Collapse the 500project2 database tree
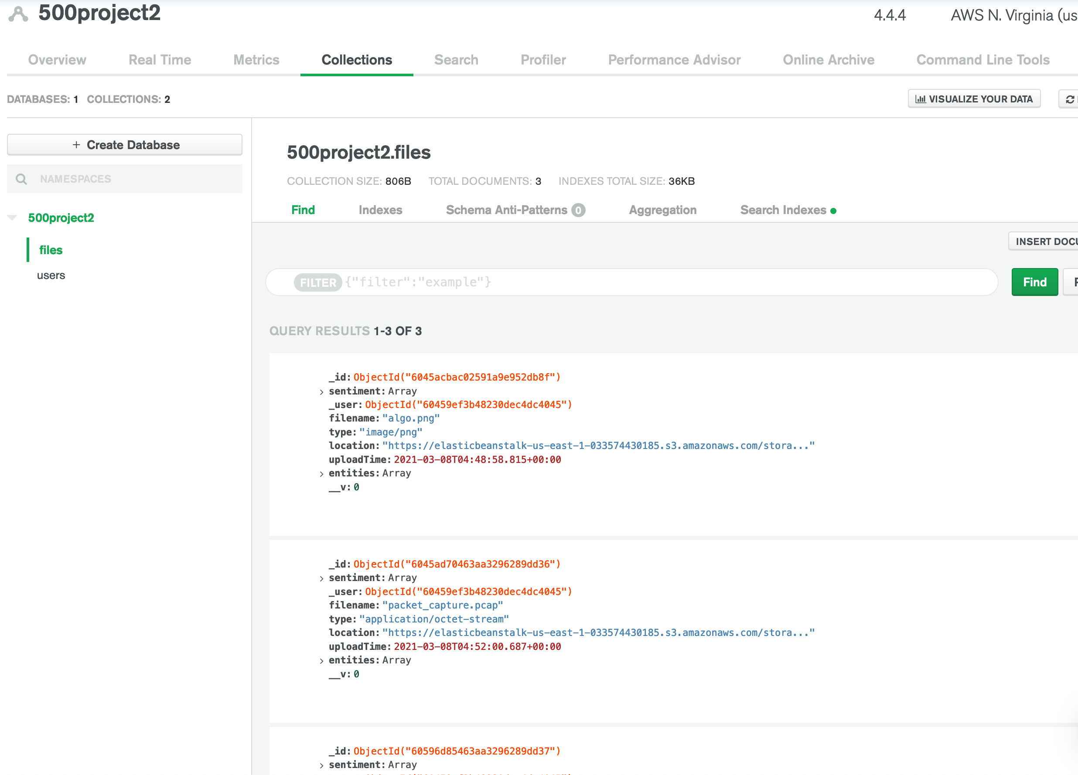 pyautogui.click(x=12, y=218)
